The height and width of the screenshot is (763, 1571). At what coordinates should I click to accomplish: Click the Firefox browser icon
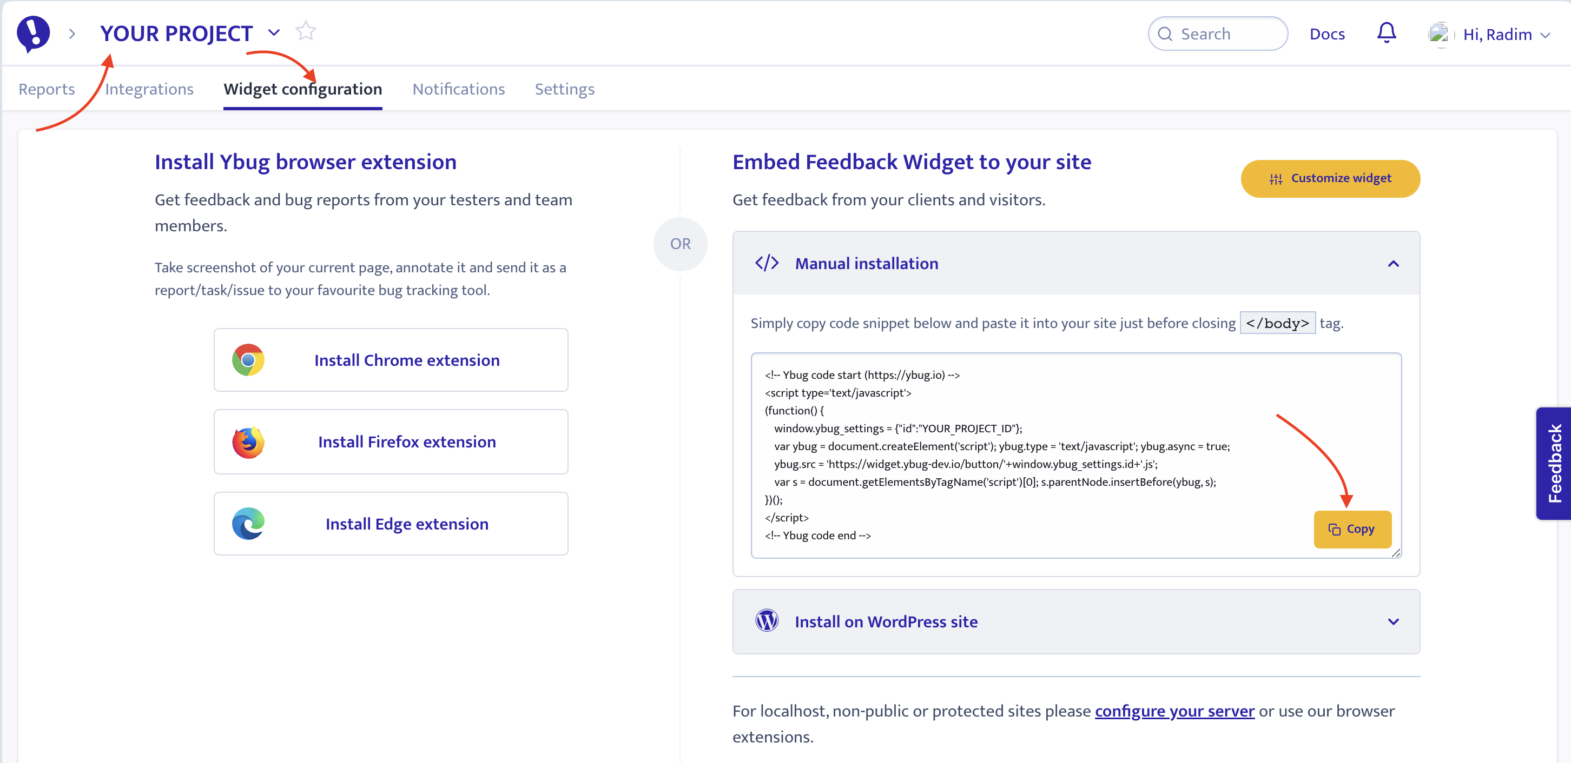(x=248, y=442)
